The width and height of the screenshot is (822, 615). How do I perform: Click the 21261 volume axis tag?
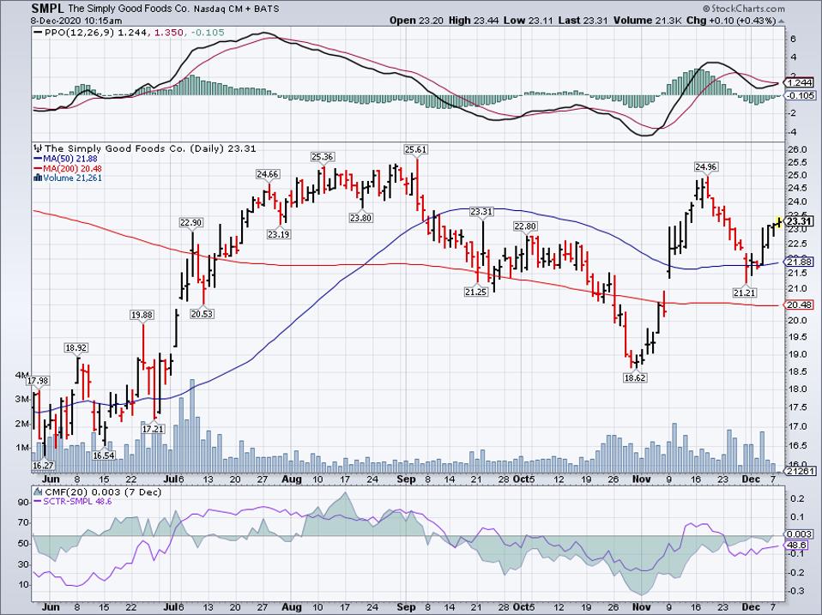pyautogui.click(x=800, y=471)
